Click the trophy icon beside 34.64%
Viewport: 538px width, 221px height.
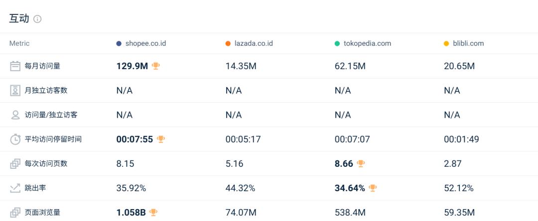point(373,188)
